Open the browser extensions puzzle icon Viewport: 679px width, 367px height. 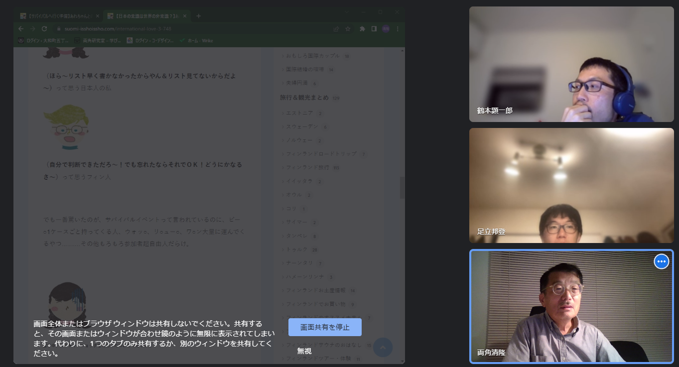[x=362, y=29]
